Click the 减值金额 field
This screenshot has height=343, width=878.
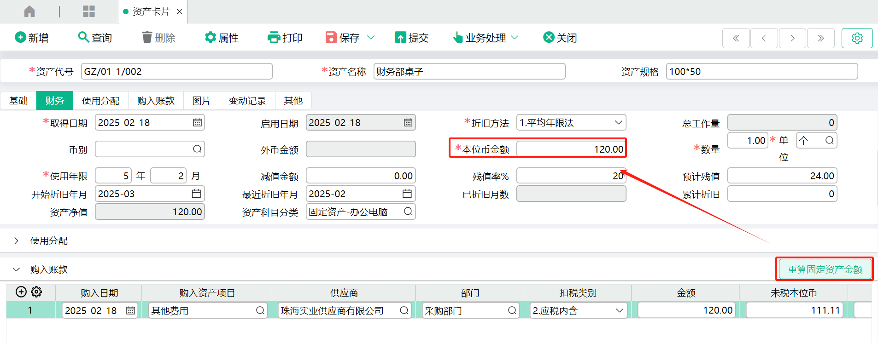pyautogui.click(x=361, y=176)
